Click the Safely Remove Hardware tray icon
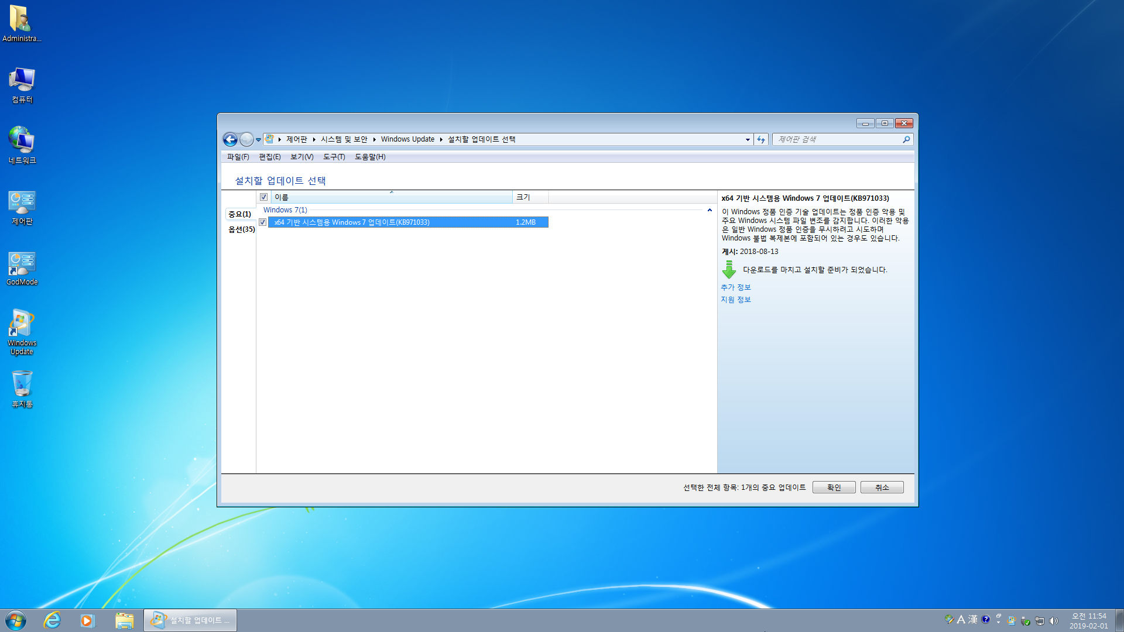Screen dimensions: 1124x632 point(1025,621)
